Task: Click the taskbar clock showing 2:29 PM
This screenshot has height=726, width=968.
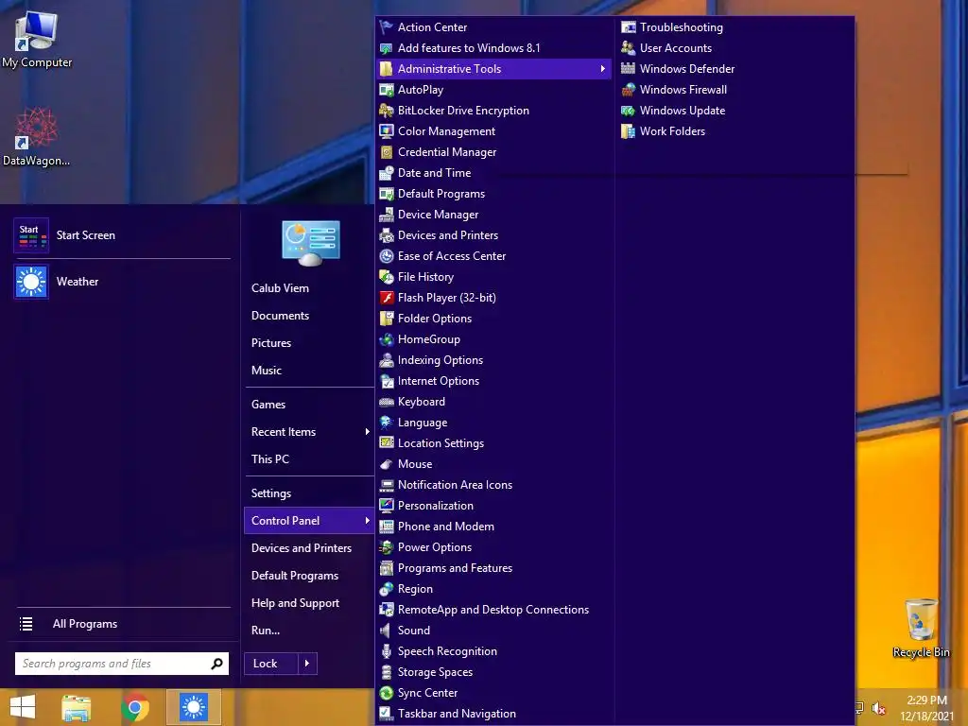Action: coord(926,708)
